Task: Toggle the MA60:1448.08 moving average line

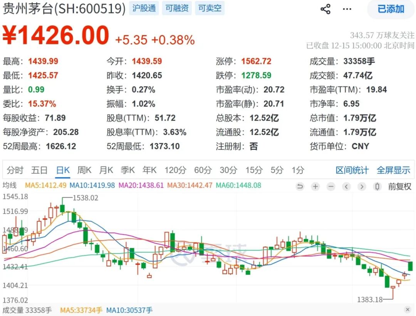Action: (x=238, y=185)
